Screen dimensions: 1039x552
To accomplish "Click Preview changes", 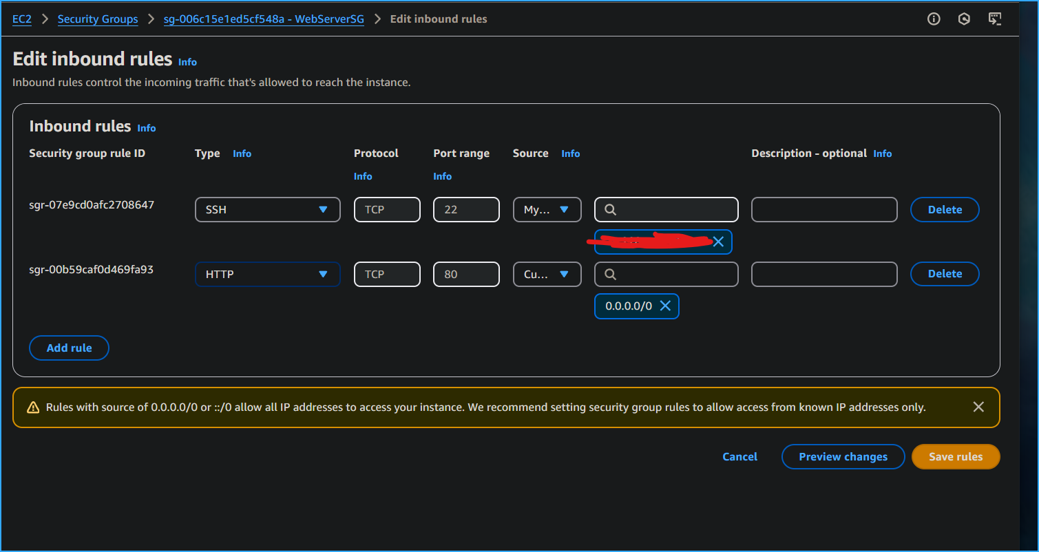I will (843, 456).
